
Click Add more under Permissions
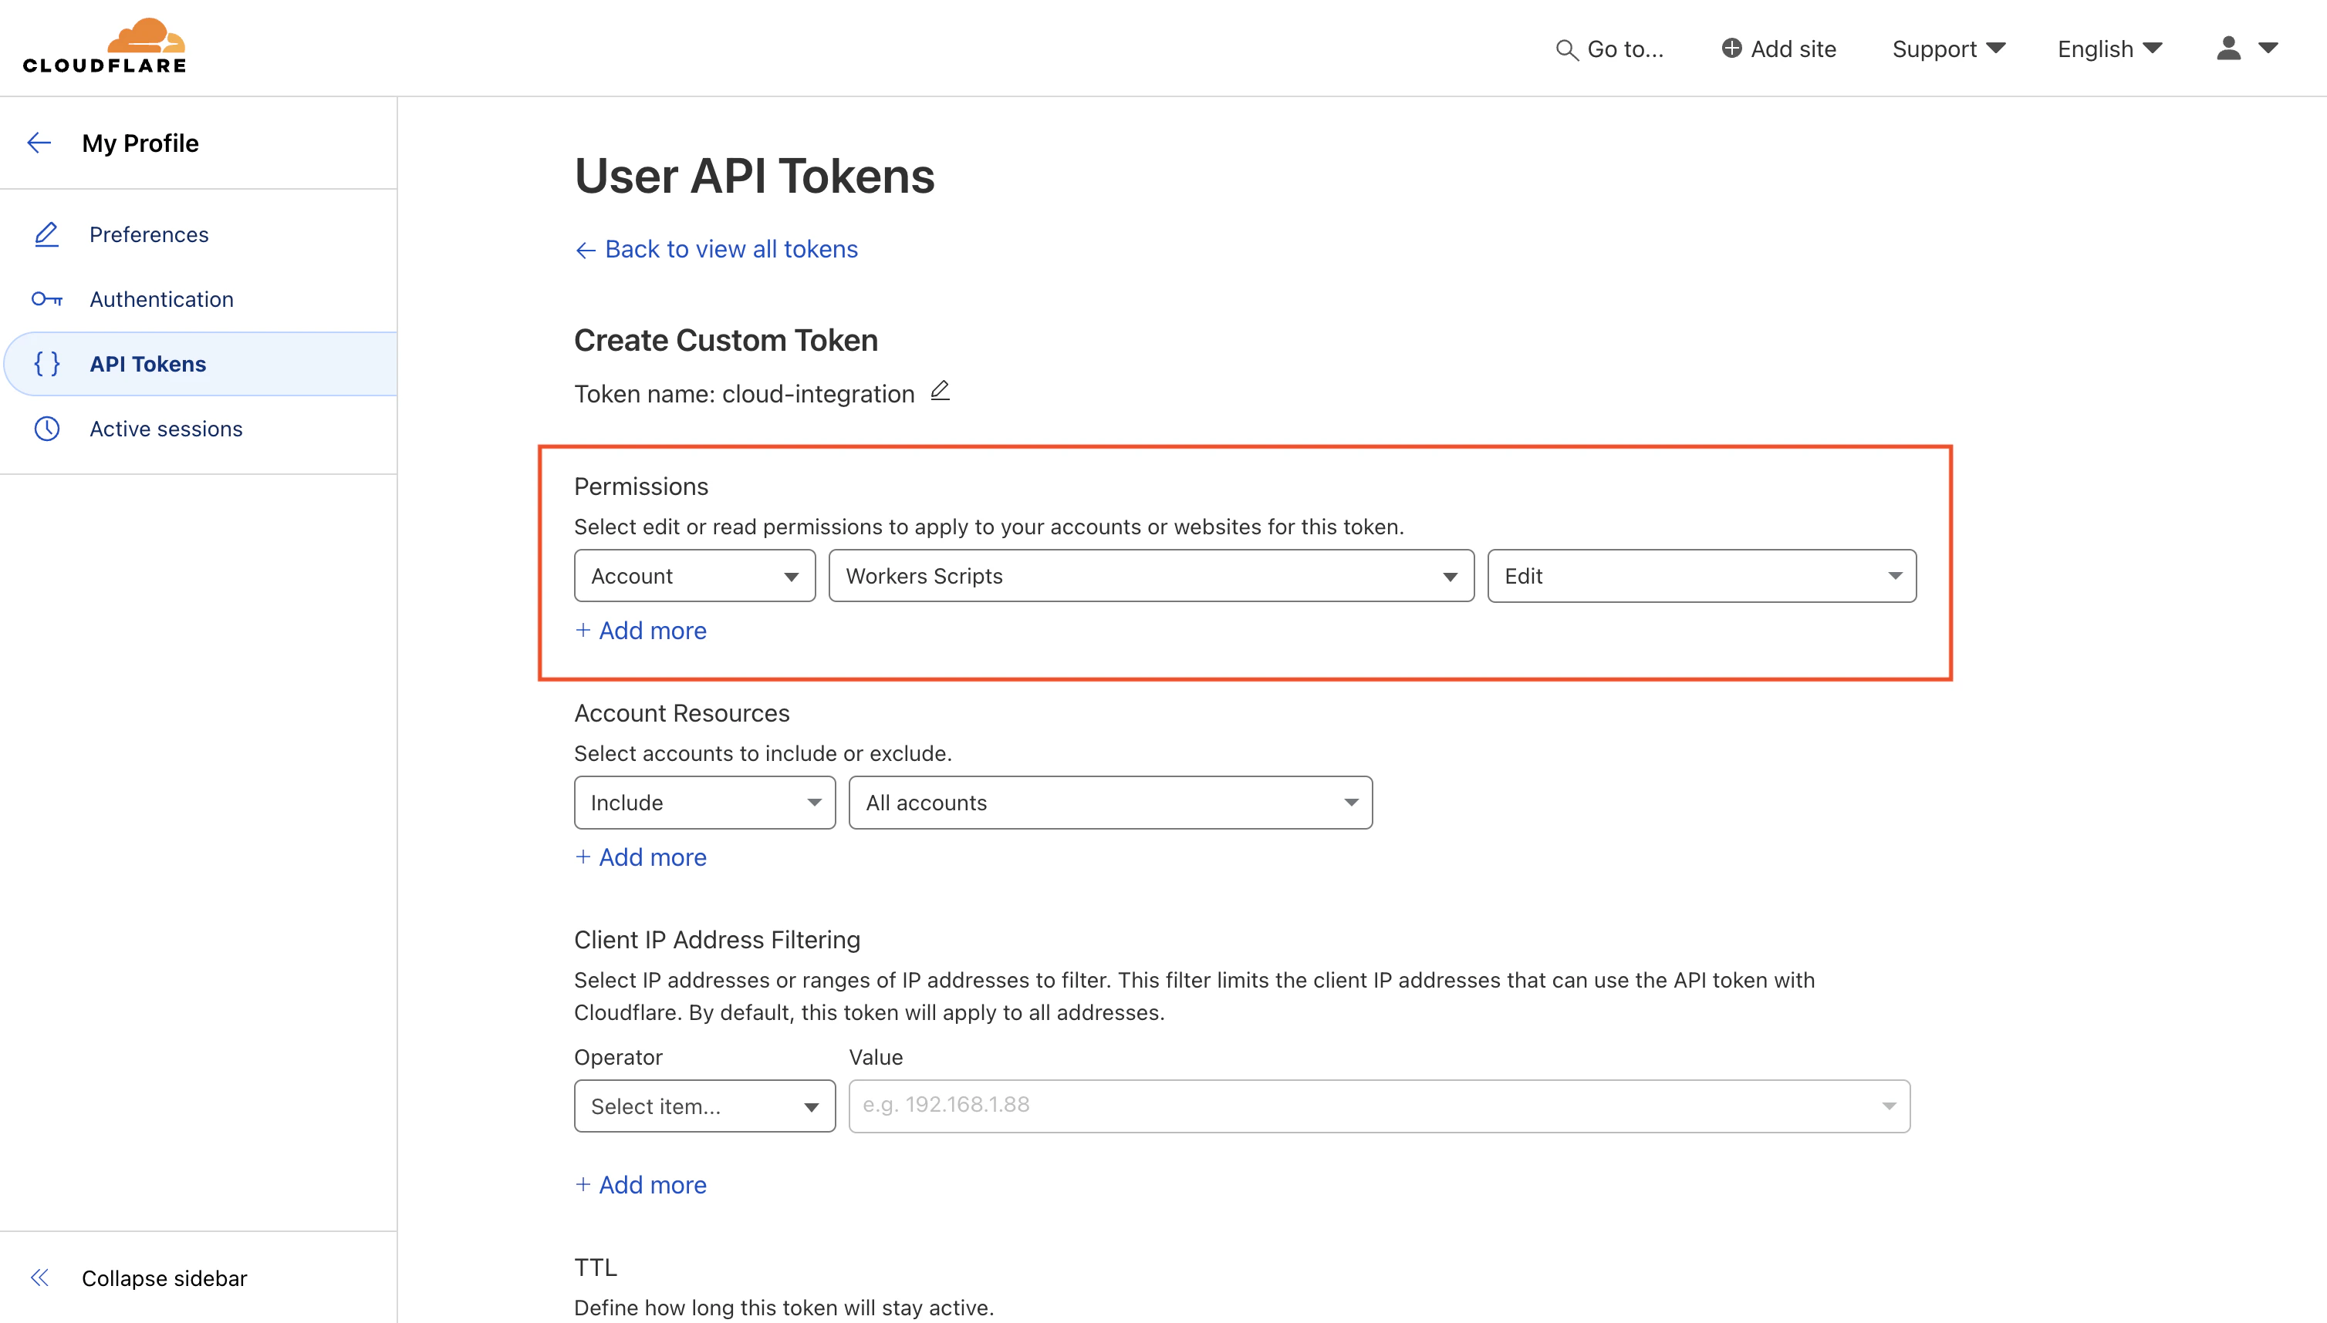641,630
